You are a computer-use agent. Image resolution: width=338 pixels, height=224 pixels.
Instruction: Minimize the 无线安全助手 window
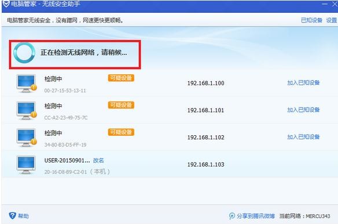325,4
